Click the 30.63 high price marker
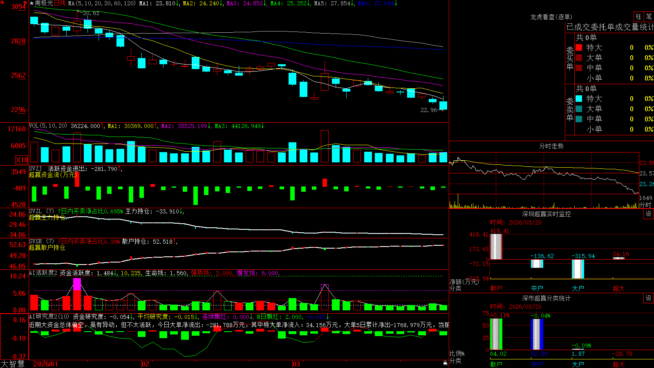654x368 pixels. 91,13
